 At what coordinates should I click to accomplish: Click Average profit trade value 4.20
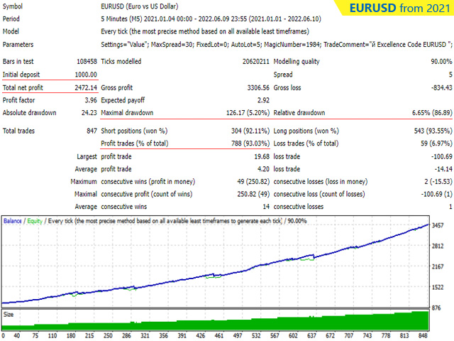(x=263, y=169)
